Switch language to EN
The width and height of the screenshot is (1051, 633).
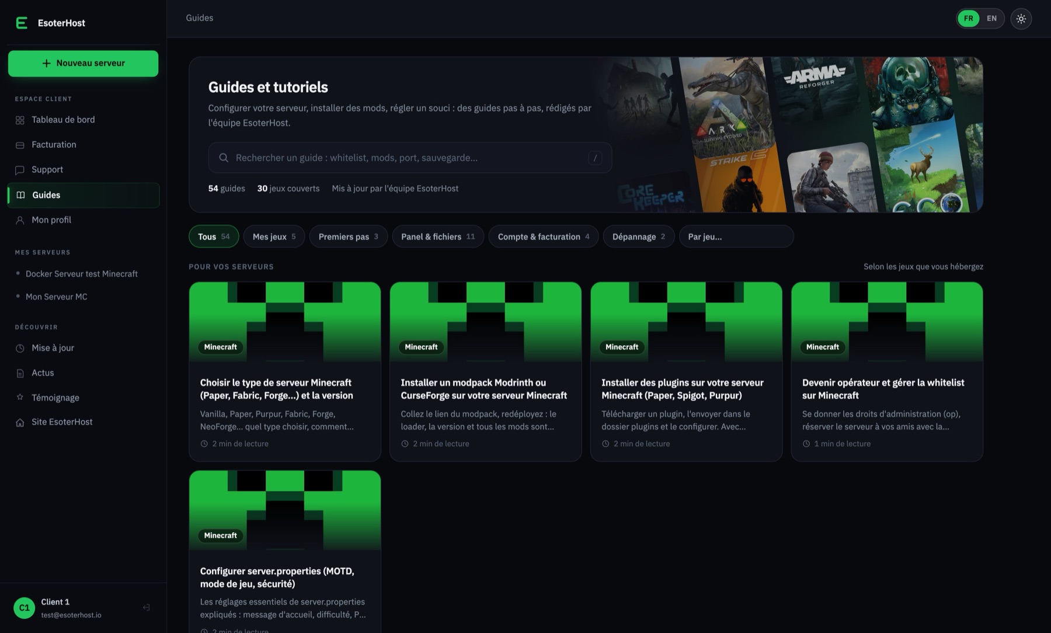(x=991, y=18)
